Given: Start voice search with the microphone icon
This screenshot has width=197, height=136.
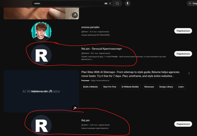Looking at the screenshot, I should pos(127,3).
